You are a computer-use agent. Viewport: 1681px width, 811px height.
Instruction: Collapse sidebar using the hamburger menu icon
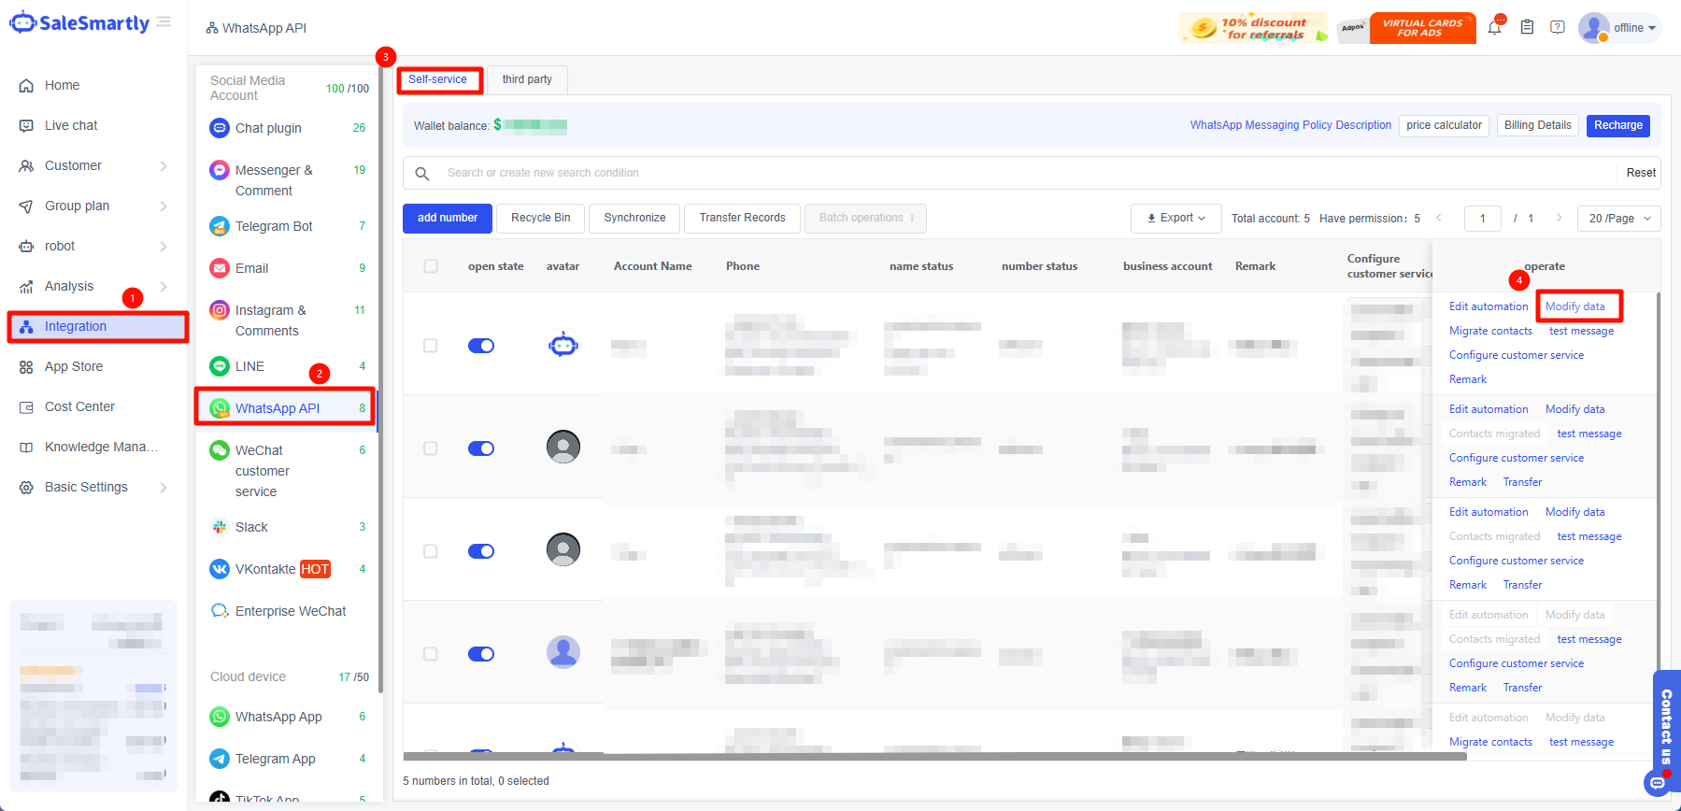click(164, 22)
